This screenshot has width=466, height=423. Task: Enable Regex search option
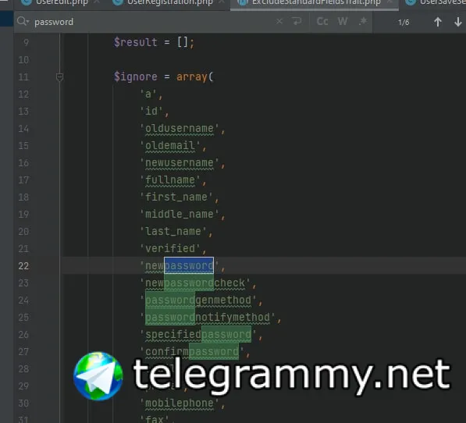click(363, 21)
